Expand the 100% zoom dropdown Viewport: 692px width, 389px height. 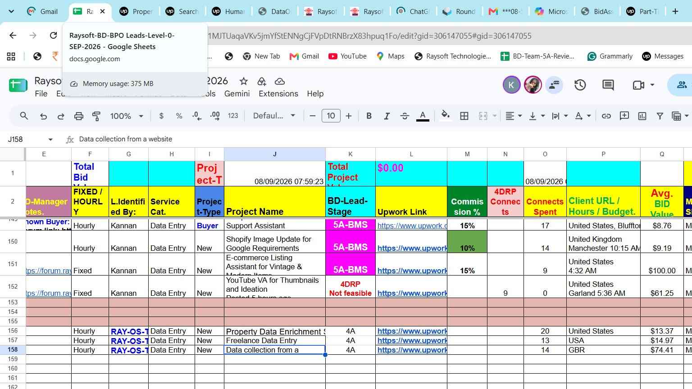point(127,116)
